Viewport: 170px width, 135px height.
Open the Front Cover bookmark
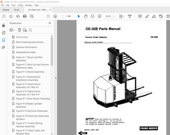tap(22, 37)
